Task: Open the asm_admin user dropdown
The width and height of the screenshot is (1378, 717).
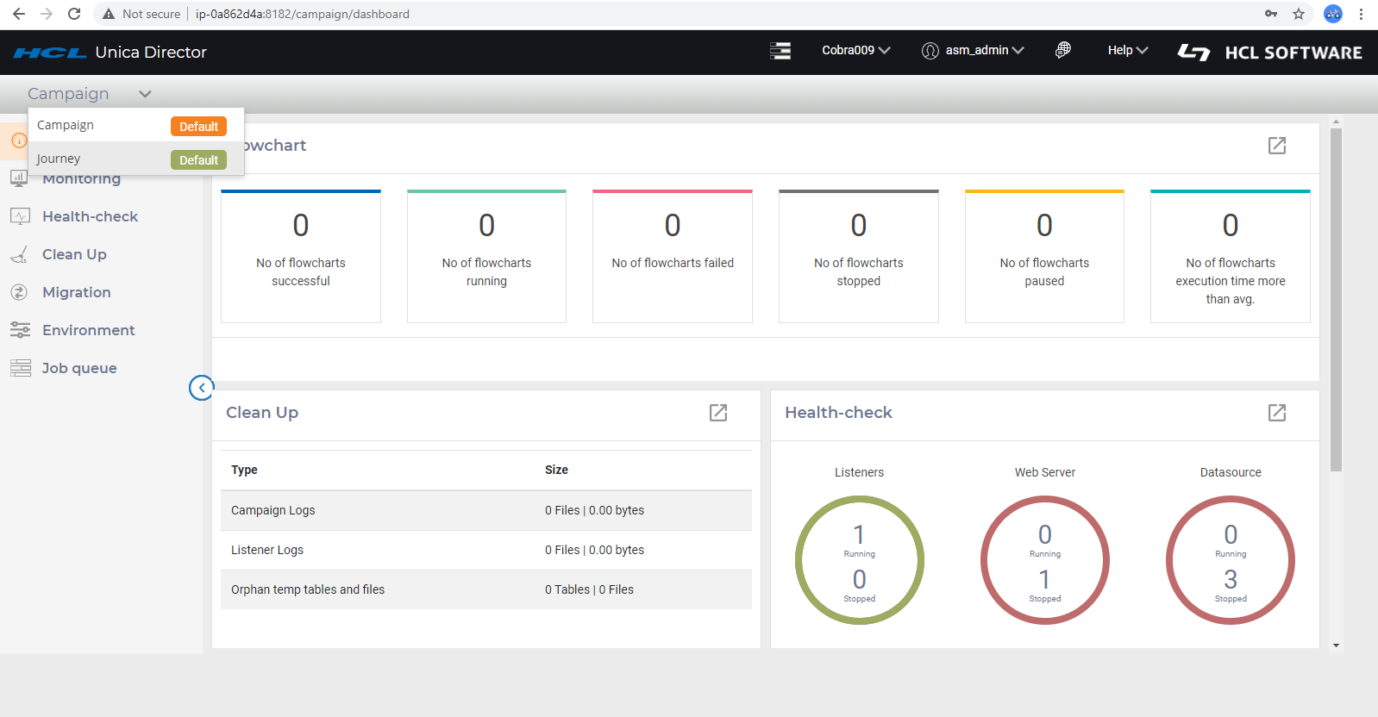Action: point(974,51)
